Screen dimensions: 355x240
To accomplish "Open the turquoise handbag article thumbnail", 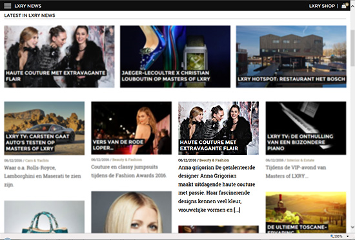I will (x=45, y=217).
